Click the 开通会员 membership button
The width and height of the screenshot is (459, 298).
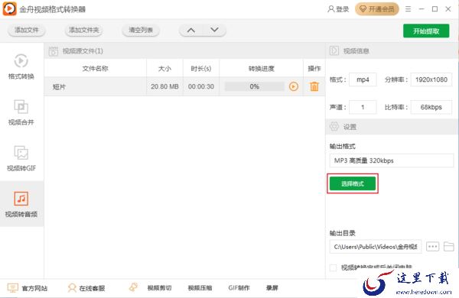(377, 9)
